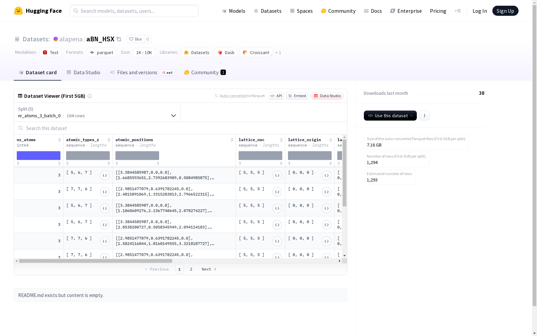Click the Dataset Viewer info icon
Image resolution: width=537 pixels, height=336 pixels.
point(90,96)
